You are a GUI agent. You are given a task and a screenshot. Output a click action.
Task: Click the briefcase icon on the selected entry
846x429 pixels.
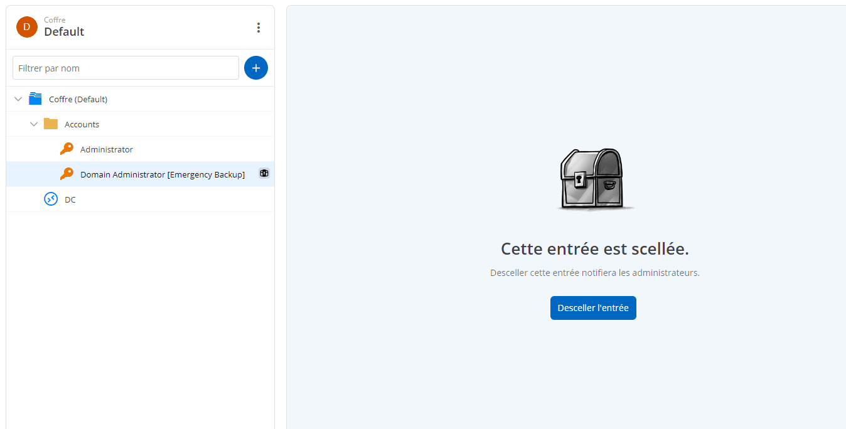point(264,173)
